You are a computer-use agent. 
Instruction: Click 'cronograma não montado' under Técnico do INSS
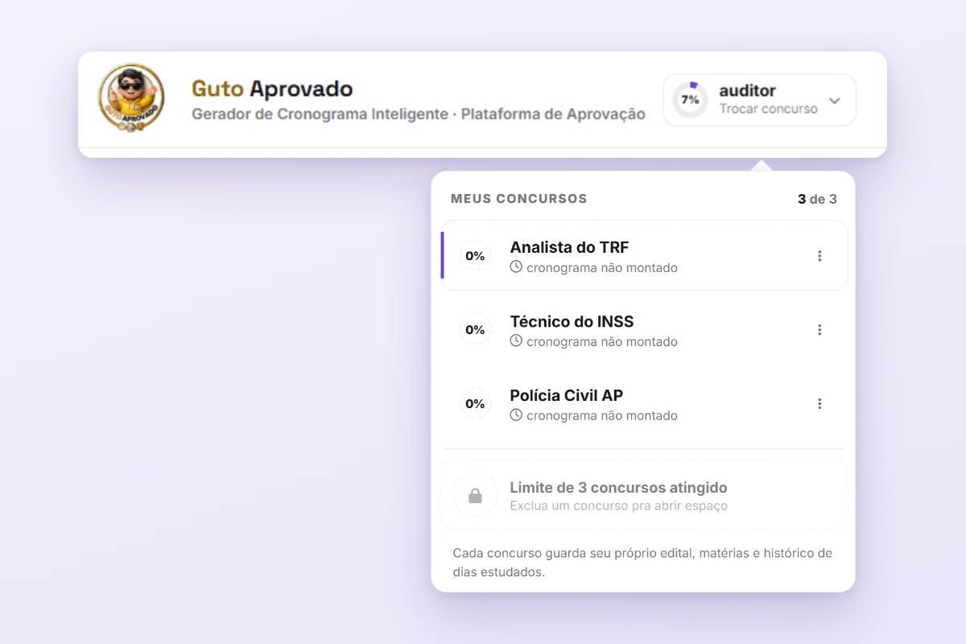(x=602, y=341)
